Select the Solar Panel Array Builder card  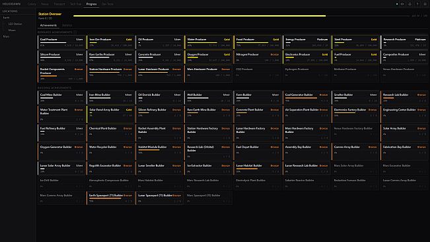[110, 114]
